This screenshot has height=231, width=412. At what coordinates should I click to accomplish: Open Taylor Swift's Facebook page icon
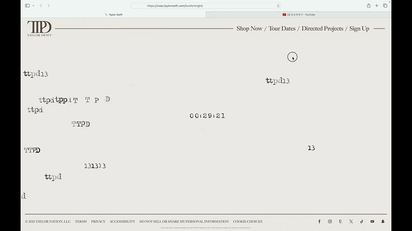point(319,221)
